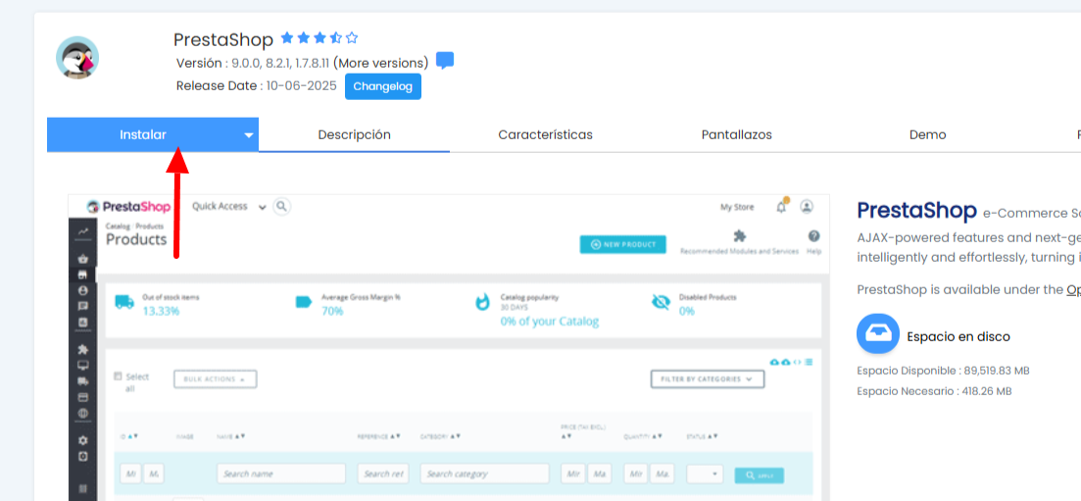Click the payment card icon in the preview sidebar
The width and height of the screenshot is (1081, 501).
pyautogui.click(x=83, y=397)
